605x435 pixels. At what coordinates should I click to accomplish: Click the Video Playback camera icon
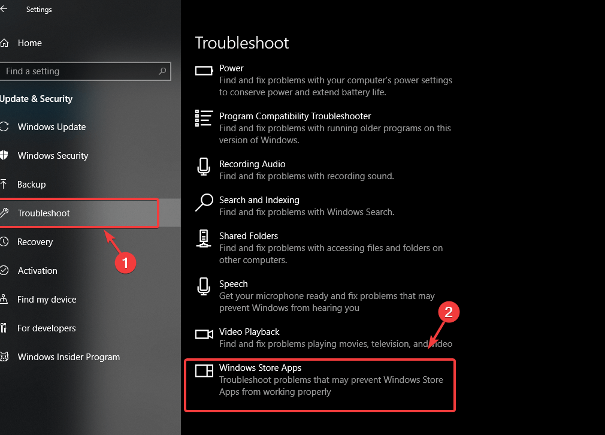[x=204, y=334]
